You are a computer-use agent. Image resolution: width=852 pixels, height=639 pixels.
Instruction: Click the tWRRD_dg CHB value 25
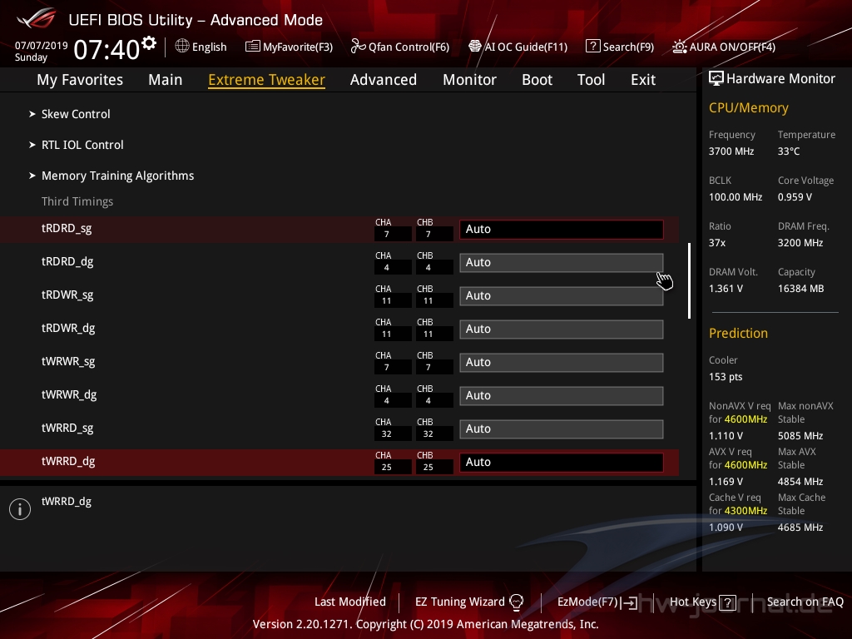[x=434, y=468]
